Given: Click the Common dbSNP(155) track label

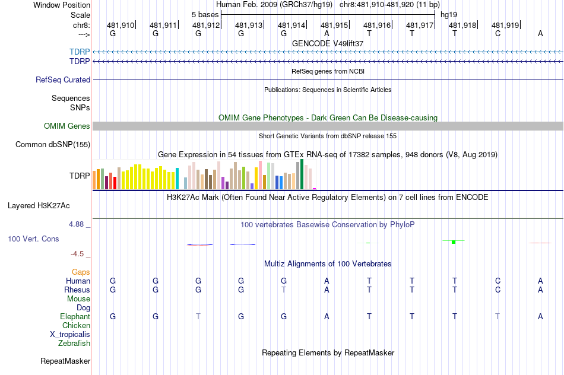Looking at the screenshot, I should coord(53,145).
